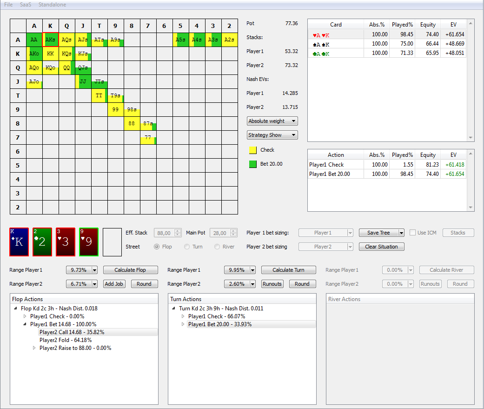Click the empty river card slot
The width and height of the screenshot is (484, 409).
112,242
